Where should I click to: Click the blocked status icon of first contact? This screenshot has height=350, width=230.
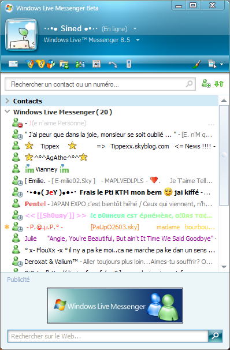(x=17, y=123)
